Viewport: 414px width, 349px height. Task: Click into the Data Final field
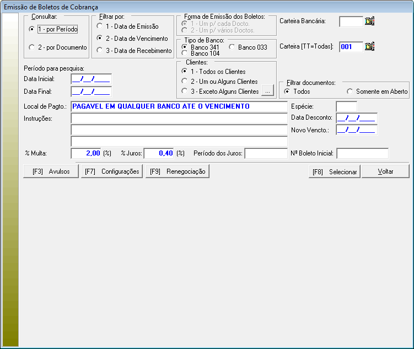91,92
